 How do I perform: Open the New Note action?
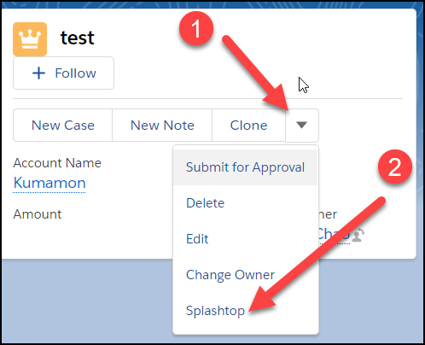point(162,126)
